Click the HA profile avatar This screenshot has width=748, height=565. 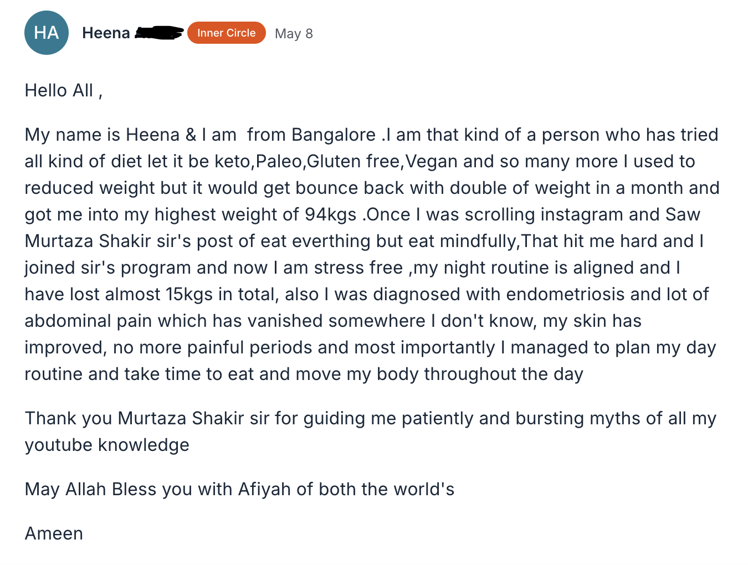47,33
